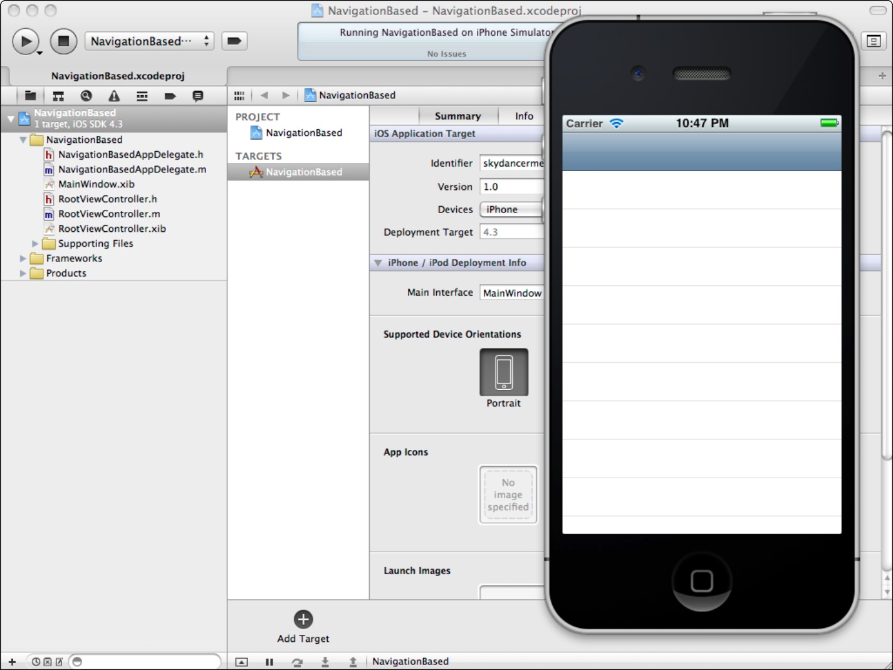
Task: Open the NavigationBased scheme dropdown
Action: (149, 41)
